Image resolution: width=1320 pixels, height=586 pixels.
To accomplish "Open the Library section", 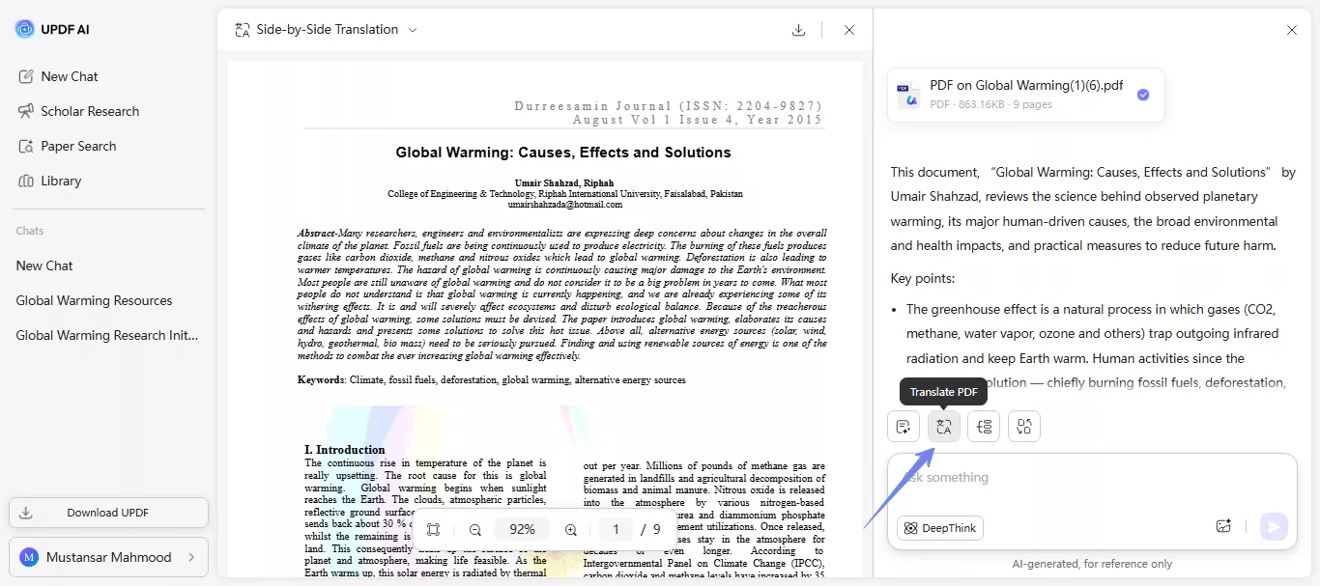I will coord(60,181).
